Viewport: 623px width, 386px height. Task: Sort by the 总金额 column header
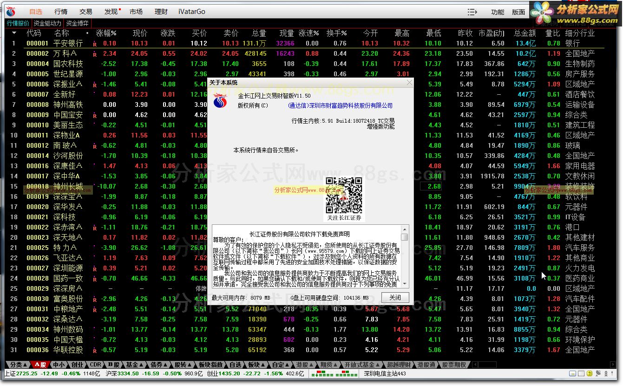point(525,33)
